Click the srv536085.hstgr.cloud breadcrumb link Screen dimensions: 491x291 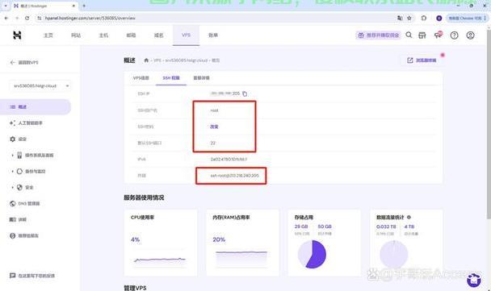pos(187,60)
